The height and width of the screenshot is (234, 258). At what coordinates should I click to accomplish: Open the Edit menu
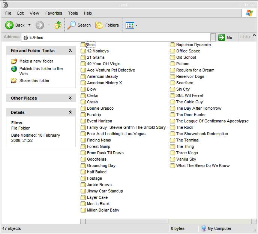[20, 13]
